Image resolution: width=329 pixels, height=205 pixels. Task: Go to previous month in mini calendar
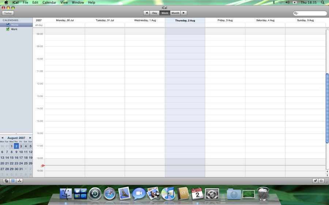pos(2,138)
